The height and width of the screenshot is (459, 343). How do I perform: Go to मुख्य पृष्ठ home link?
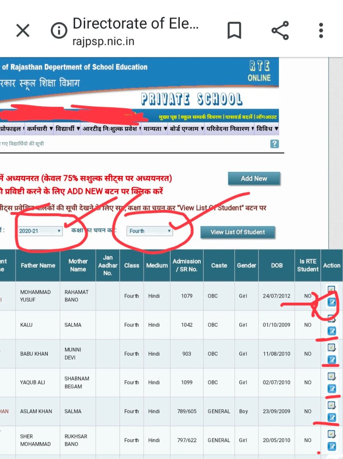169,117
